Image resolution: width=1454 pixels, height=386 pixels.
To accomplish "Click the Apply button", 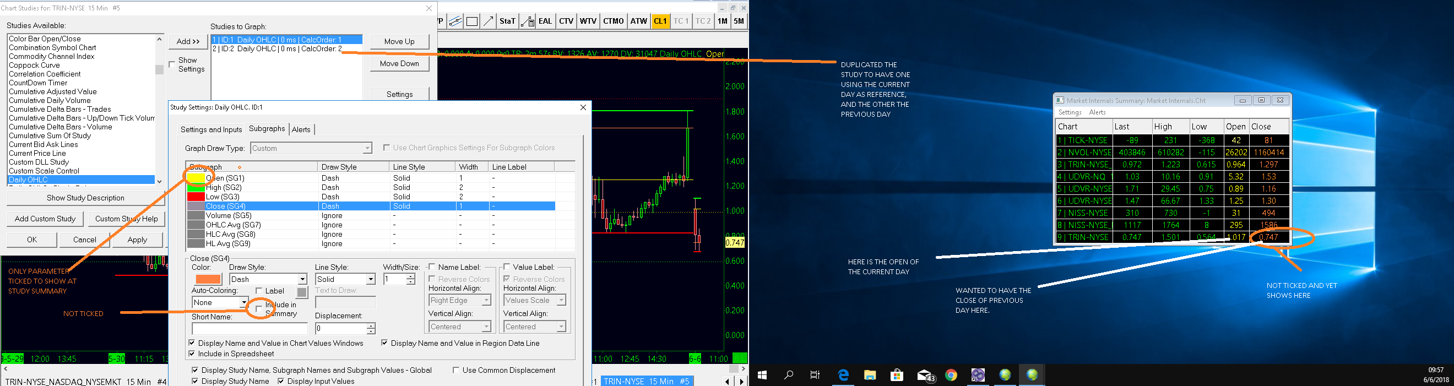I will click(x=137, y=240).
